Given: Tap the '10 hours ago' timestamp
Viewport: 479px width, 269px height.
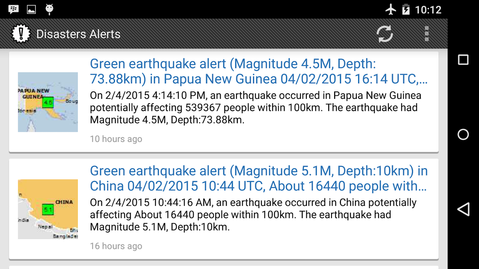Looking at the screenshot, I should 116,139.
